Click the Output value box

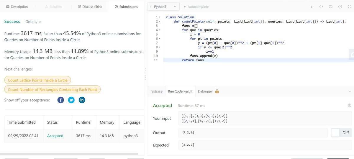[253, 133]
